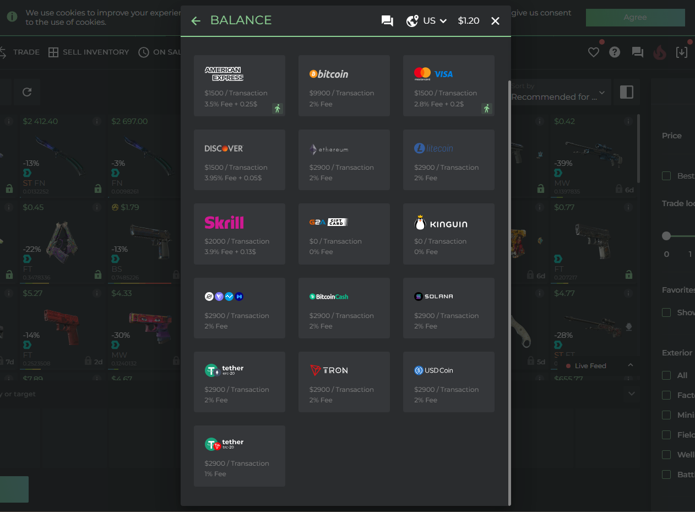695x512 pixels.
Task: Open the SELL INVENTORY tab
Action: tap(89, 52)
